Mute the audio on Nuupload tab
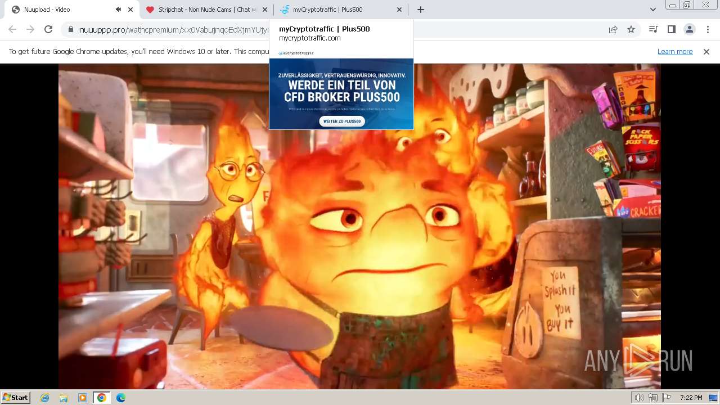The image size is (720, 405). [x=118, y=10]
